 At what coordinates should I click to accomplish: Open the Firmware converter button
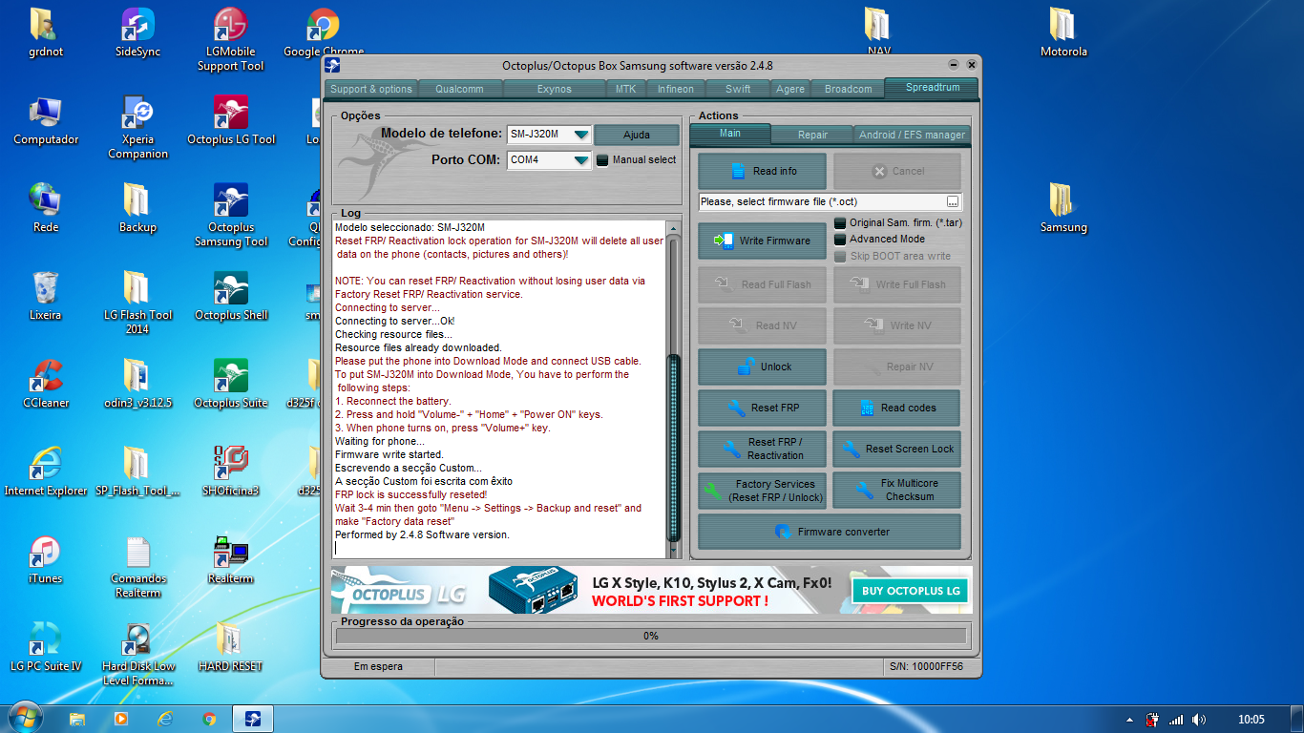click(830, 532)
